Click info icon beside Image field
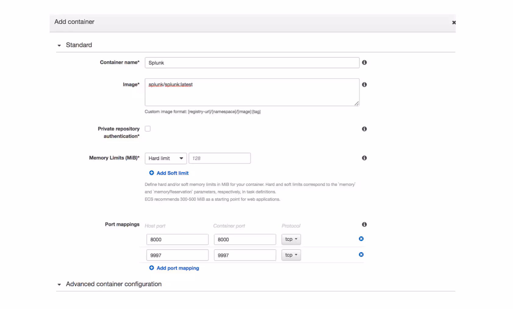The height and width of the screenshot is (309, 513). pyautogui.click(x=364, y=85)
